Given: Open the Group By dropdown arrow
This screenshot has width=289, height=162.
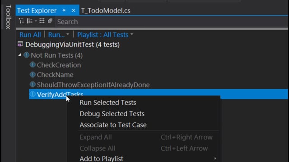Looking at the screenshot, I should [x=36, y=21].
